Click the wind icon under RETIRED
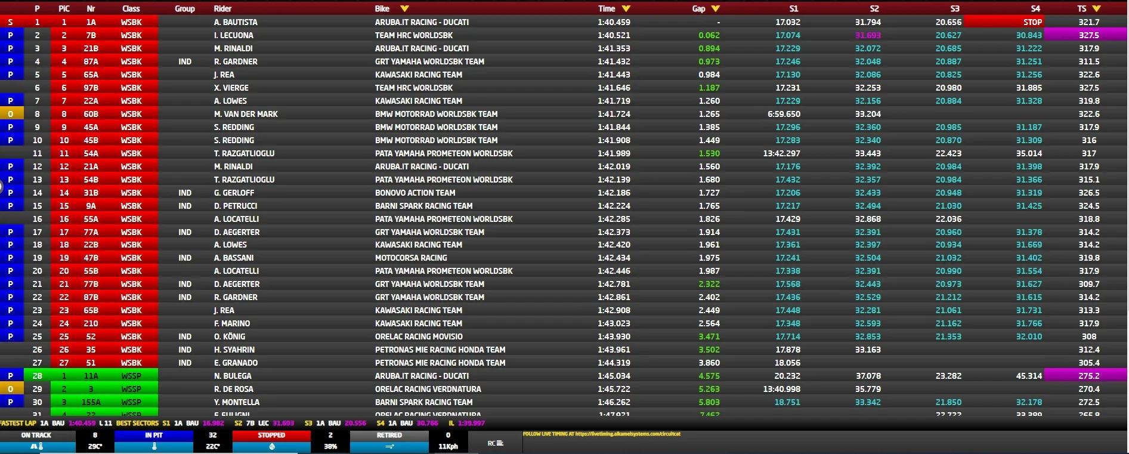Viewport: 1129px width, 454px height. [389, 446]
